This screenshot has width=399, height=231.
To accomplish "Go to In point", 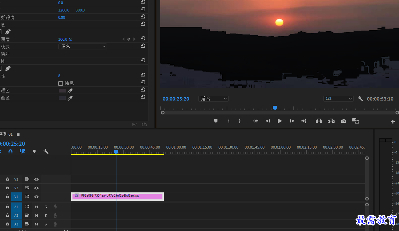I will (255, 121).
